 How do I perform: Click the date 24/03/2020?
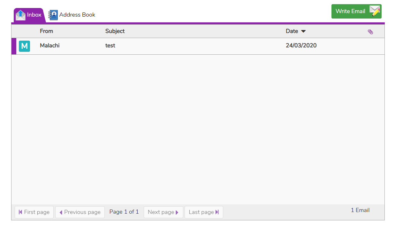click(301, 45)
